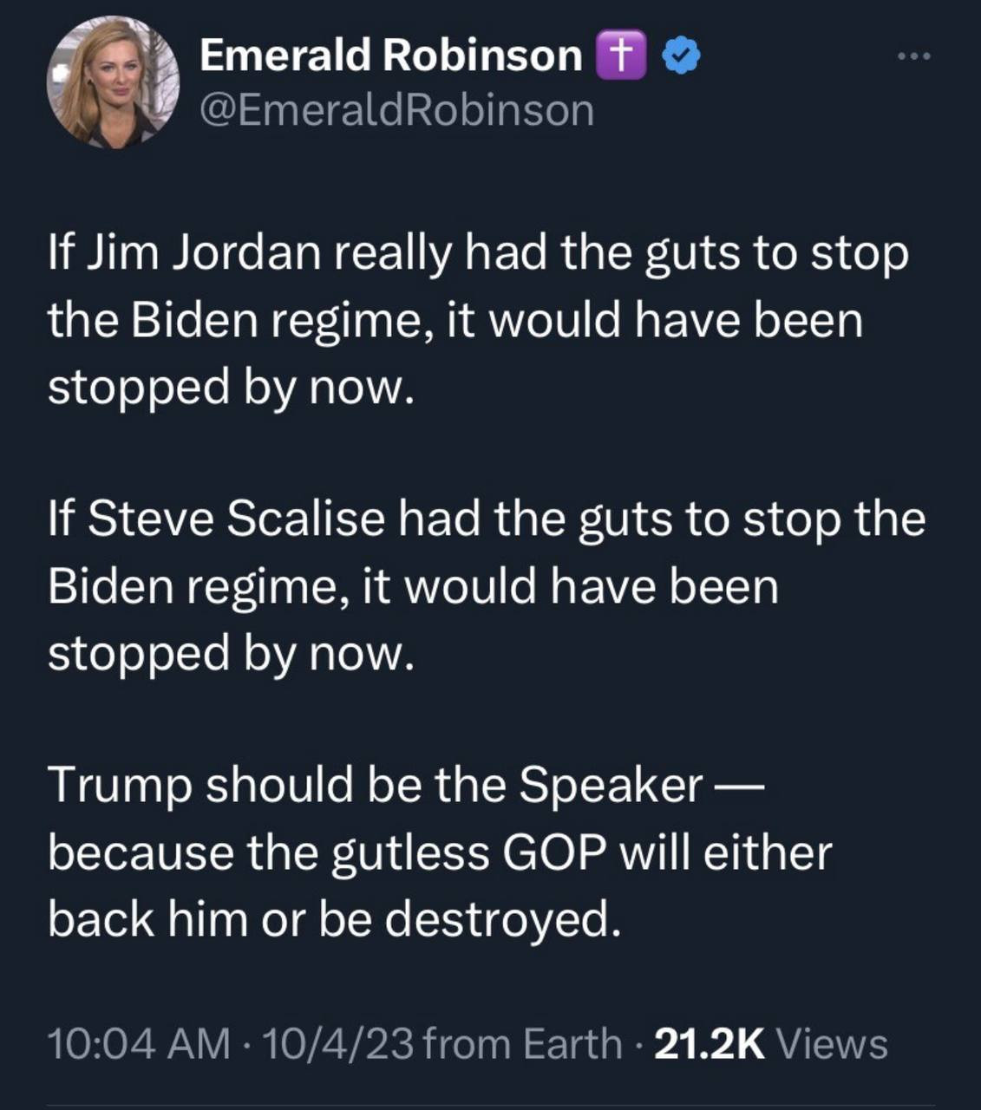Click the 10:04 AM timestamp
Screen dimensions: 981x1110
139,1043
